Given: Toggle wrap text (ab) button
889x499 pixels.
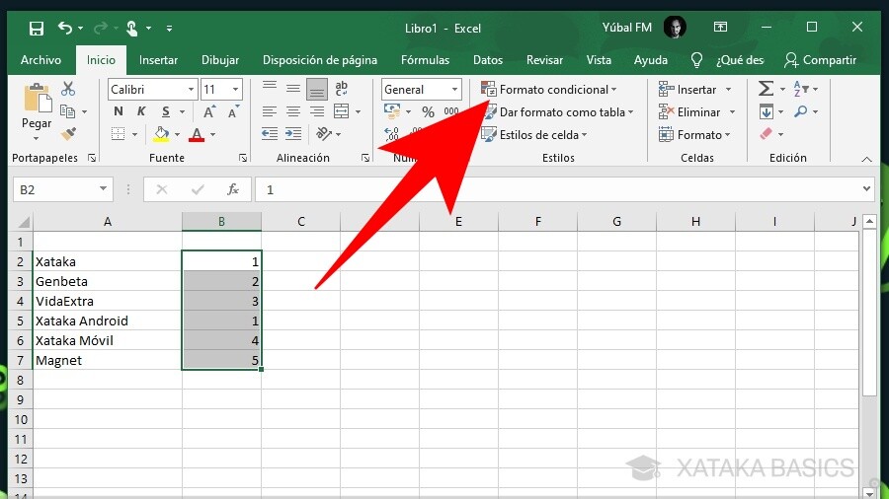Looking at the screenshot, I should [342, 88].
